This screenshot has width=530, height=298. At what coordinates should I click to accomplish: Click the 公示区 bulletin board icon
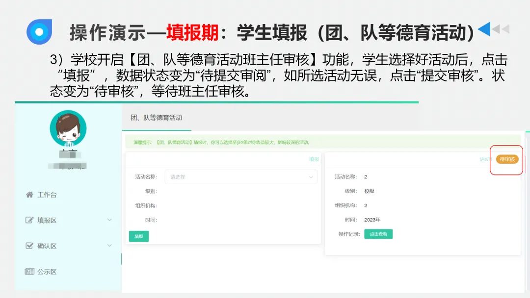coord(29,272)
